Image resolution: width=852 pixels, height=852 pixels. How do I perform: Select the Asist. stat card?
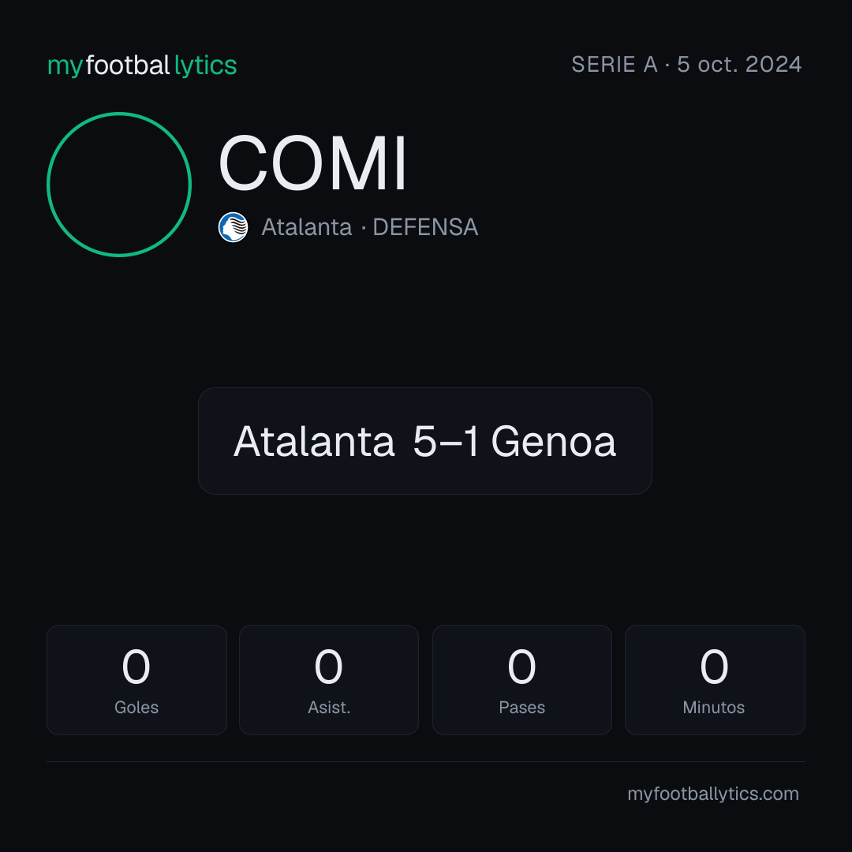[329, 680]
